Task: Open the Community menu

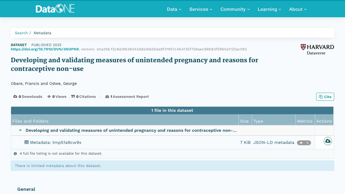Action: click(x=235, y=9)
